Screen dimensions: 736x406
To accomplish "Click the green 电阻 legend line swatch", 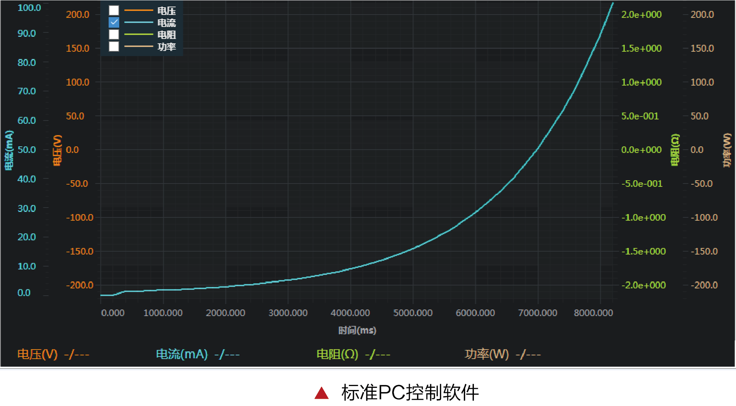I will [138, 35].
